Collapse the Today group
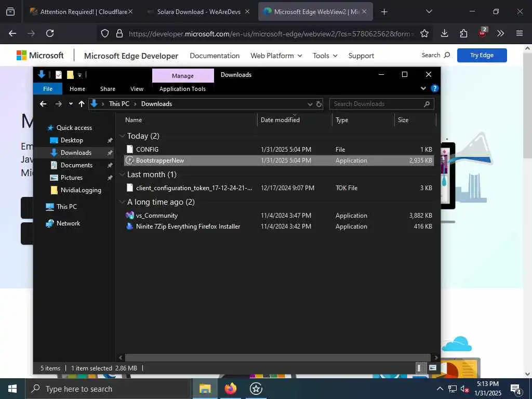Viewport: 532px width, 399px height. point(122,136)
